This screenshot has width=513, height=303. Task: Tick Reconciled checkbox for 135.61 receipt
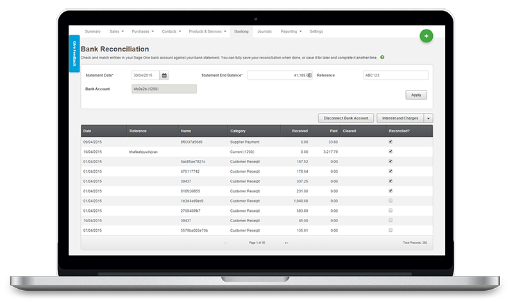point(391,230)
